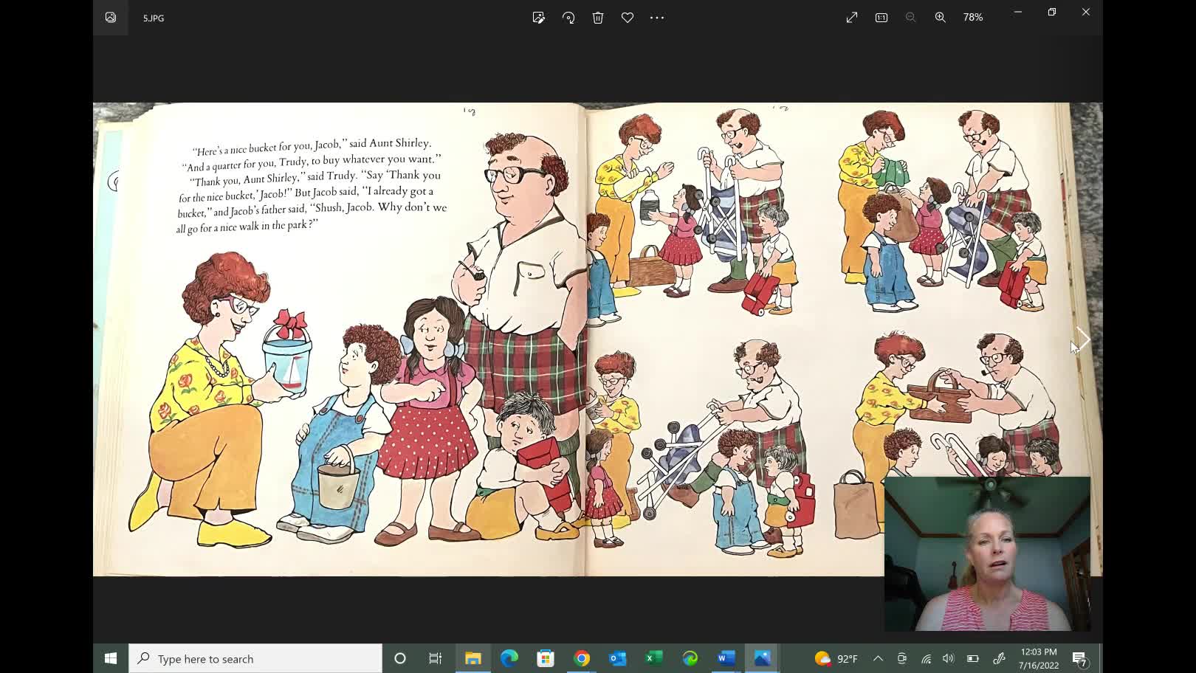This screenshot has width=1196, height=673.
Task: Open Cortana circle icon
Action: (x=400, y=658)
